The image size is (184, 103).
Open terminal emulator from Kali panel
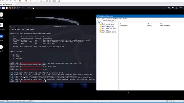click(x=14, y=8)
